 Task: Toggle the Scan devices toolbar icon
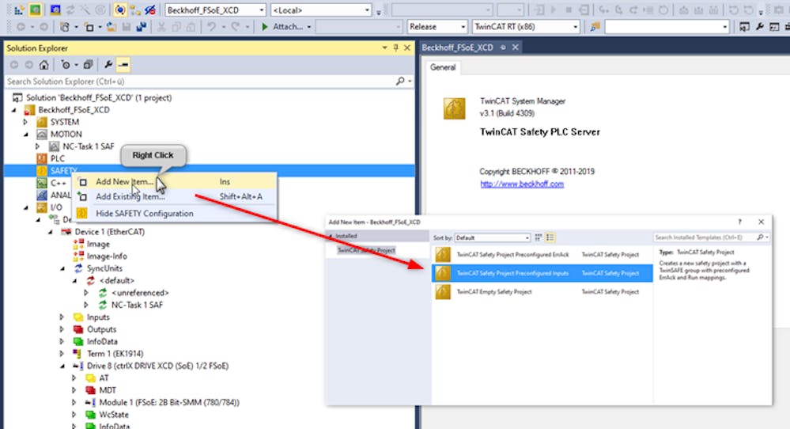85,10
